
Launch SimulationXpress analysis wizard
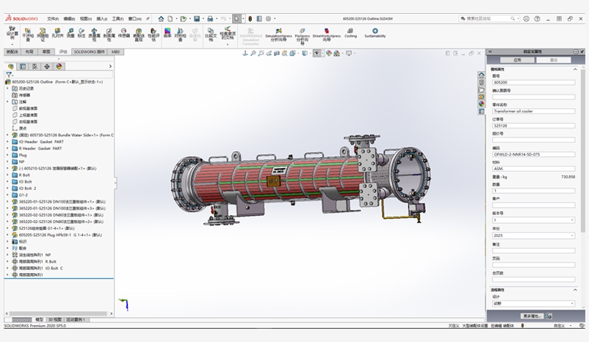[x=278, y=34]
